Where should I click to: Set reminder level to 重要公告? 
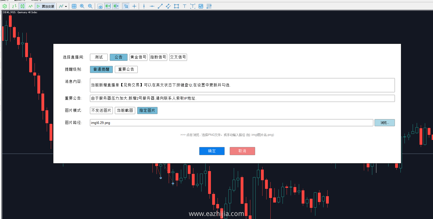point(126,69)
